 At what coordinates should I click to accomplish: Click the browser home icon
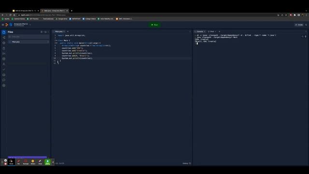14,15
